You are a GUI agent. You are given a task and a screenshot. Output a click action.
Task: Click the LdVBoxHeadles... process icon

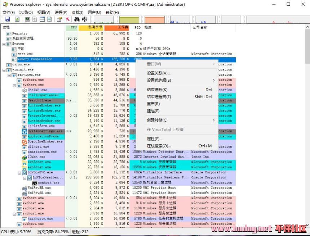click(x=30, y=178)
